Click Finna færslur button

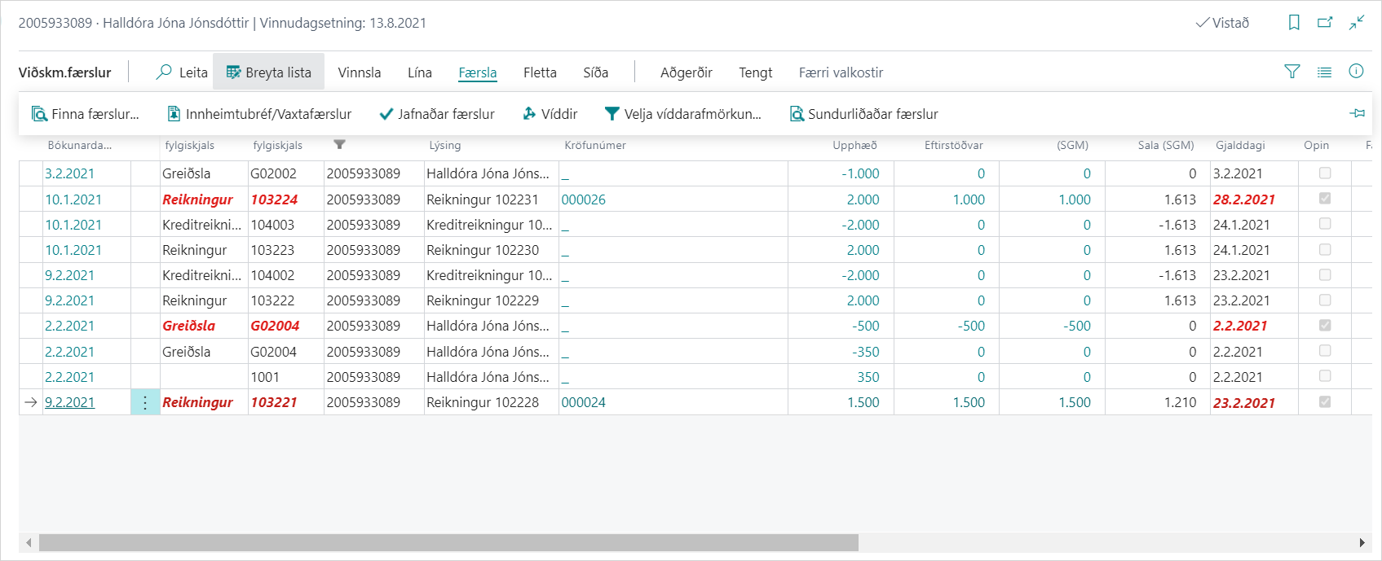coord(86,114)
